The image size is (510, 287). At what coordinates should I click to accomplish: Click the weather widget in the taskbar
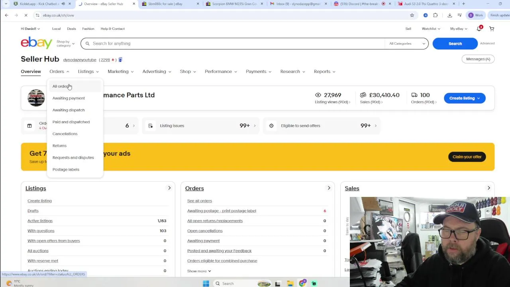click(20, 283)
